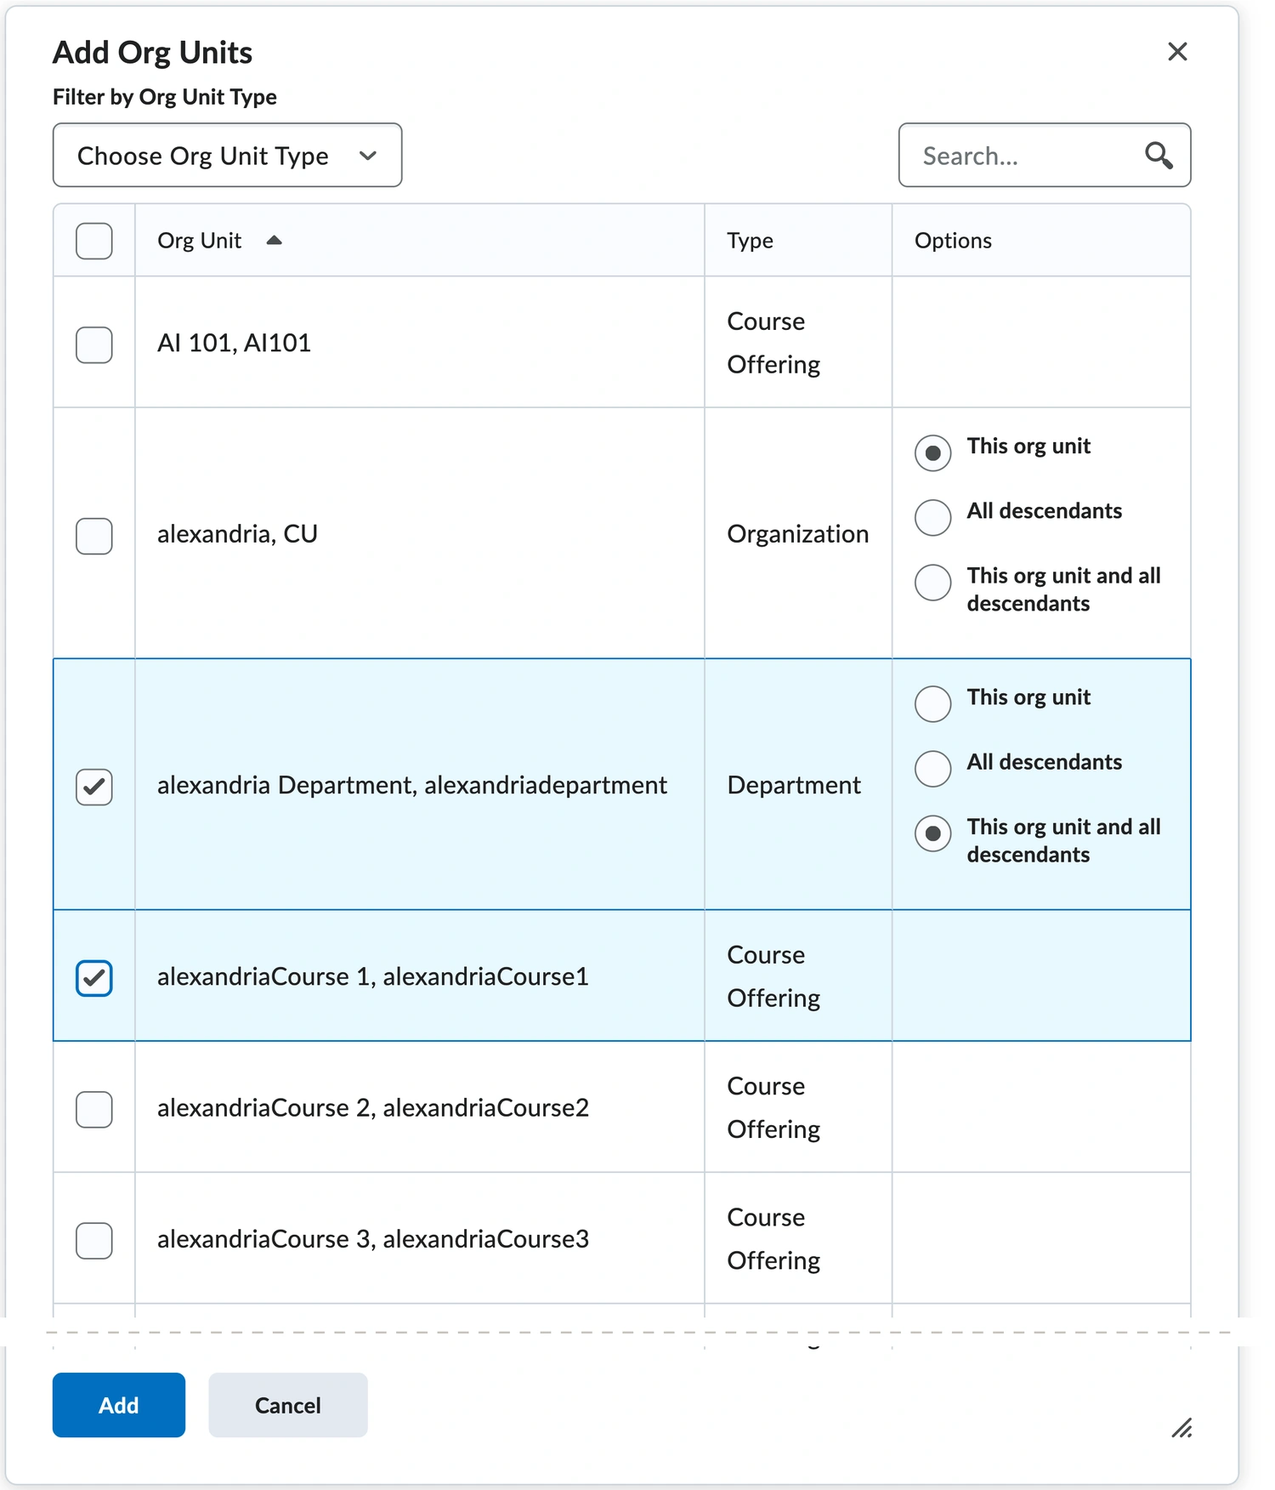The width and height of the screenshot is (1275, 1490).
Task: Select 'This org unit' for alexandria Department
Action: pyautogui.click(x=932, y=703)
